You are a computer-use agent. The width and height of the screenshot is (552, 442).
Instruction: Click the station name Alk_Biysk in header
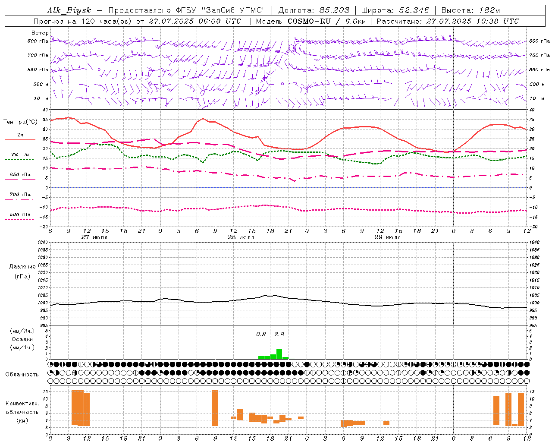click(x=69, y=10)
